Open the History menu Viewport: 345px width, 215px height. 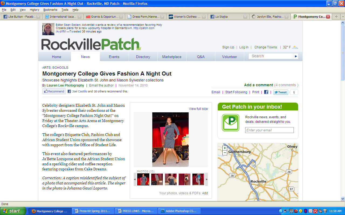click(x=34, y=10)
